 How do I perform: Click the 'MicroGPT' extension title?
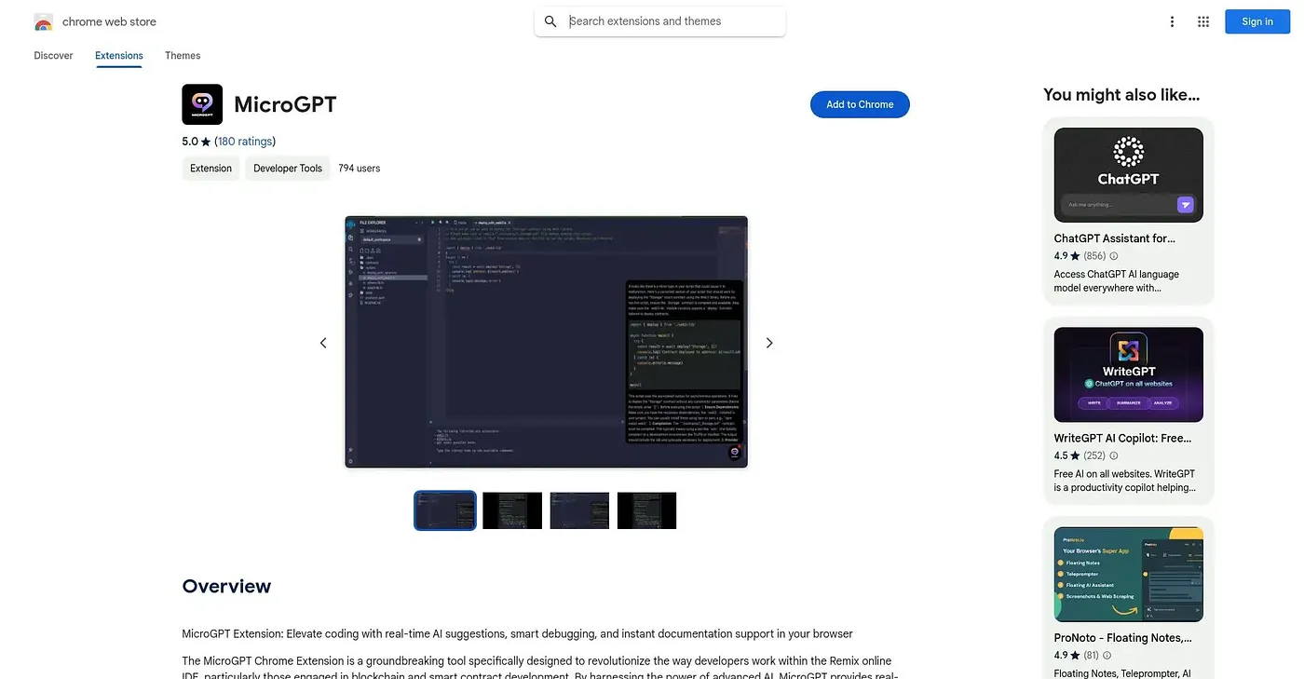(x=285, y=104)
